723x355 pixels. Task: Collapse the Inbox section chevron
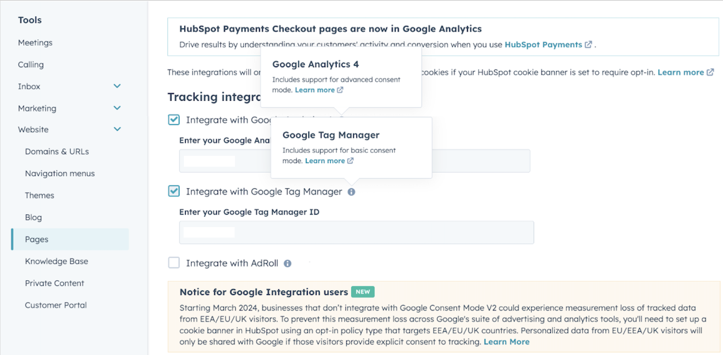coord(117,86)
